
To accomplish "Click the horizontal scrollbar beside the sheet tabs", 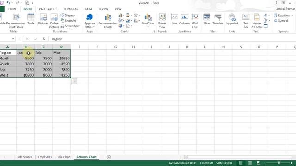I will 238,157.
